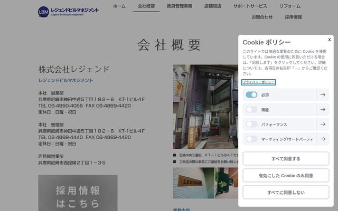Click the 本社 管理部 label
Viewport: 338px width, 211px height.
pyautogui.click(x=51, y=124)
